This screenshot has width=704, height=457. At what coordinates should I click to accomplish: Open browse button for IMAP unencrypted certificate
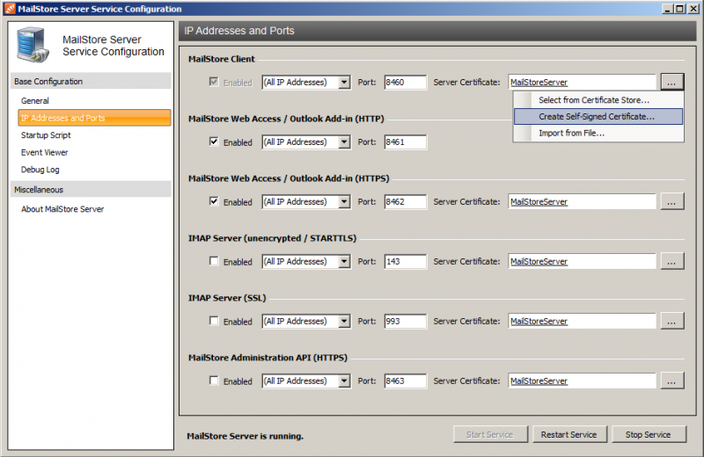[x=672, y=261]
